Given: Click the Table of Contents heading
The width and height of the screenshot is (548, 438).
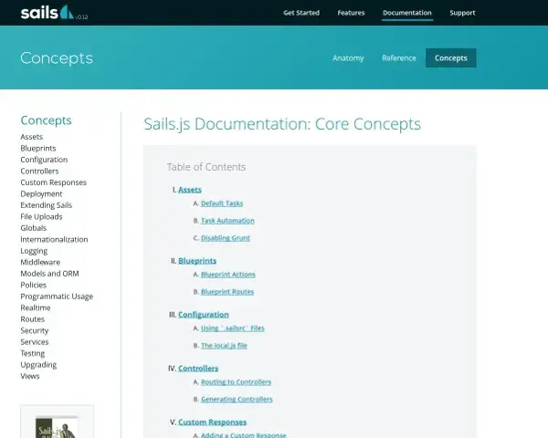Looking at the screenshot, I should click(206, 167).
